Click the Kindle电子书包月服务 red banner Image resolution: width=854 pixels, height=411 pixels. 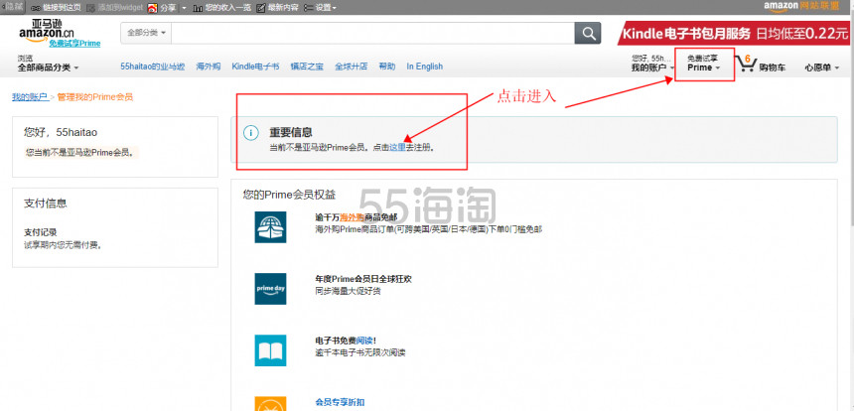coord(733,33)
